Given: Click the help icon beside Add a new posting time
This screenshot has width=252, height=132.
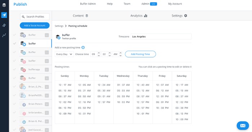Looking at the screenshot, I should click(83, 48).
